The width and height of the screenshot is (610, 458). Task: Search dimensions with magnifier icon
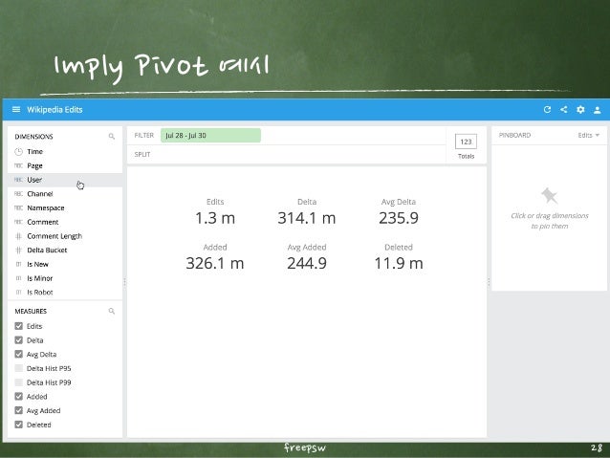(112, 136)
